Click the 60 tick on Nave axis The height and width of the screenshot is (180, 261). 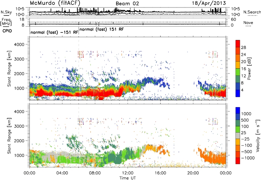point(233,19)
